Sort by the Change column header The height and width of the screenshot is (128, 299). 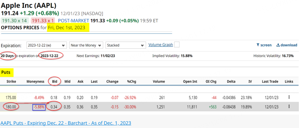click(x=112, y=81)
